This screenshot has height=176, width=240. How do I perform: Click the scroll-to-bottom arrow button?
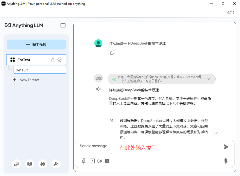pos(216,132)
